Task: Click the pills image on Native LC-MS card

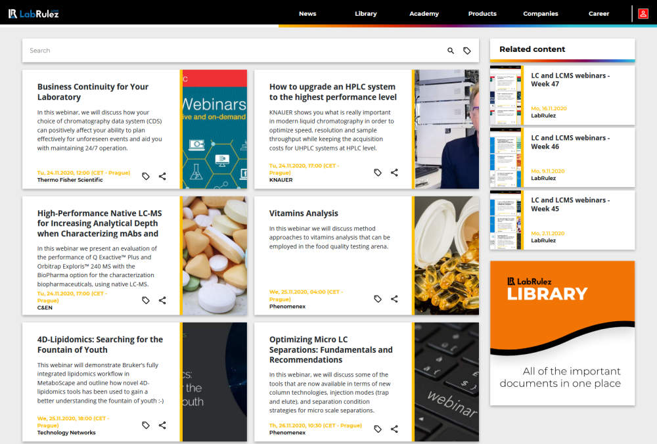Action: point(215,255)
